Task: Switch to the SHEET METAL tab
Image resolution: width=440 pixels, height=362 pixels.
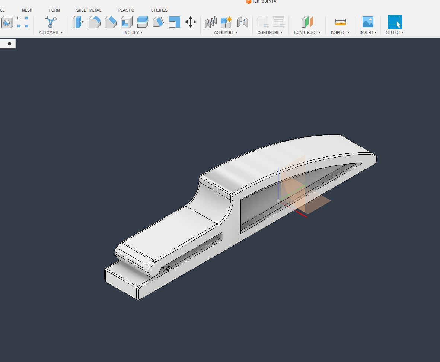Action: (x=89, y=10)
